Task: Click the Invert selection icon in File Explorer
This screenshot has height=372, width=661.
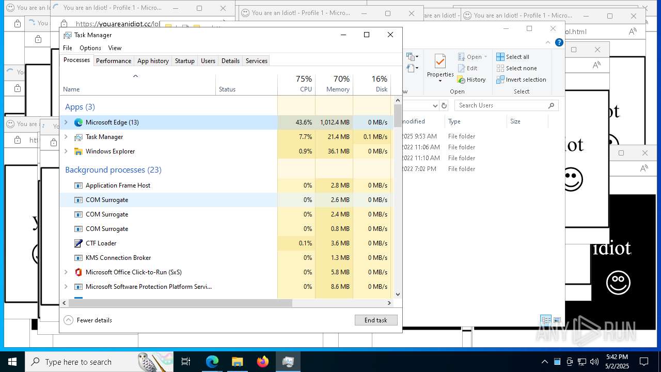Action: click(500, 80)
